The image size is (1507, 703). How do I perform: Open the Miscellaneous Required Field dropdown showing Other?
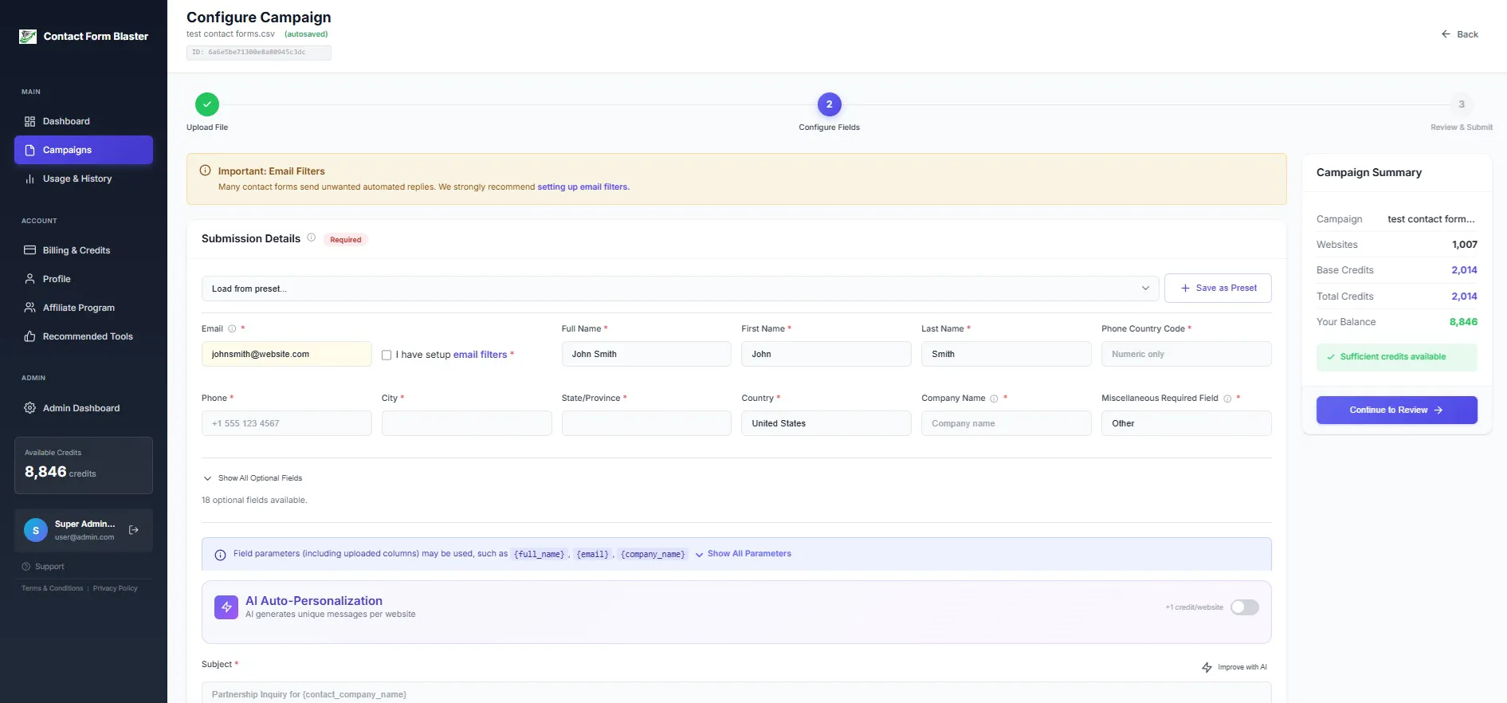point(1186,423)
